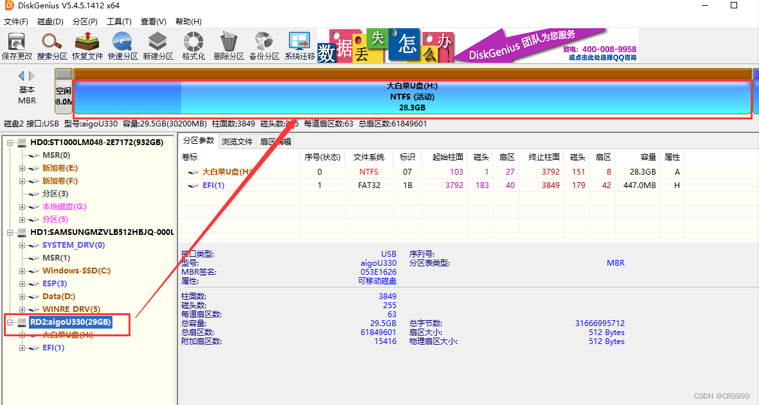The image size is (759, 405).
Task: Expand the EFI(1) tree node under RD2
Action: coord(22,348)
